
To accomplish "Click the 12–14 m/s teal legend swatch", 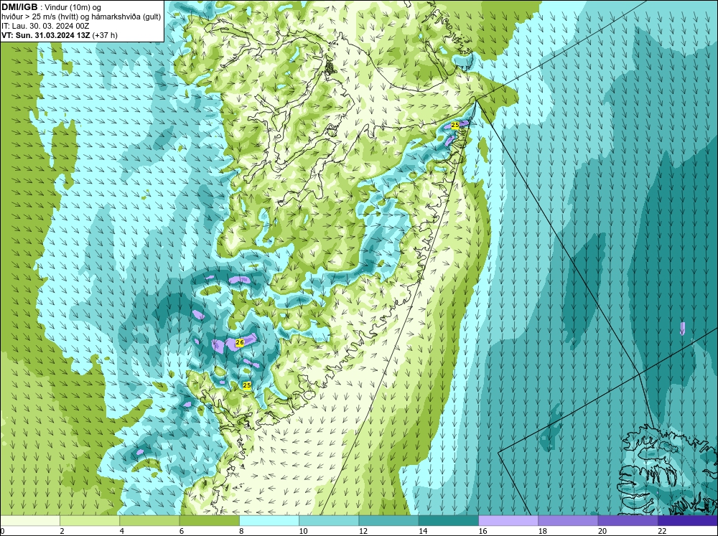I will coord(388,521).
